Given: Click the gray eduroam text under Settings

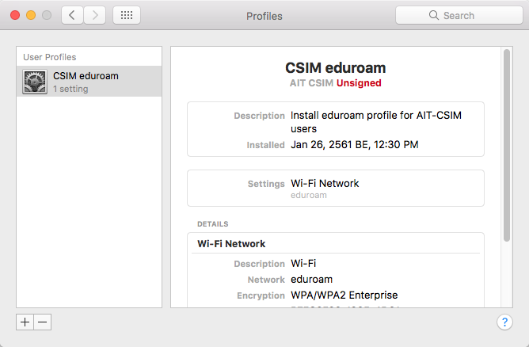Looking at the screenshot, I should pyautogui.click(x=309, y=195).
